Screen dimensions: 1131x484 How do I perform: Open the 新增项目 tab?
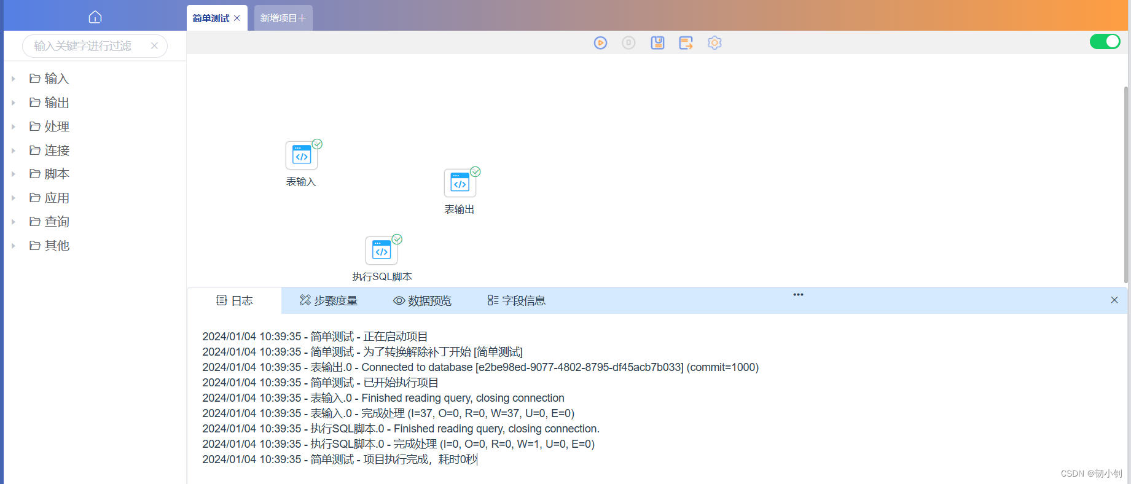[x=283, y=18]
